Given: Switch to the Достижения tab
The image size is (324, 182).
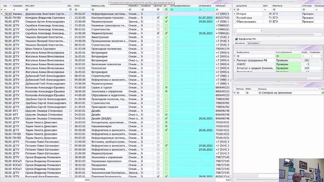Looking at the screenshot, I should [253, 43].
